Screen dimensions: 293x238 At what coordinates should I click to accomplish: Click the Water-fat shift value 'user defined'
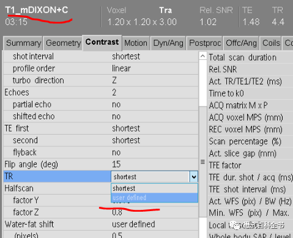[133, 225]
